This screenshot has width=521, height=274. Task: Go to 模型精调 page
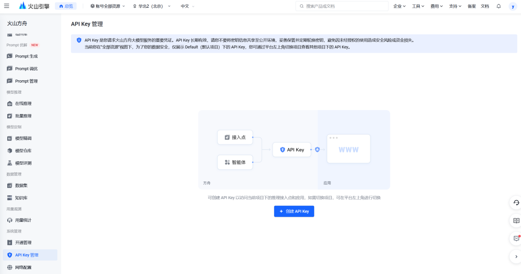tap(30, 138)
